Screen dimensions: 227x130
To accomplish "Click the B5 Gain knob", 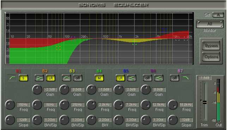I will tap(118, 89).
